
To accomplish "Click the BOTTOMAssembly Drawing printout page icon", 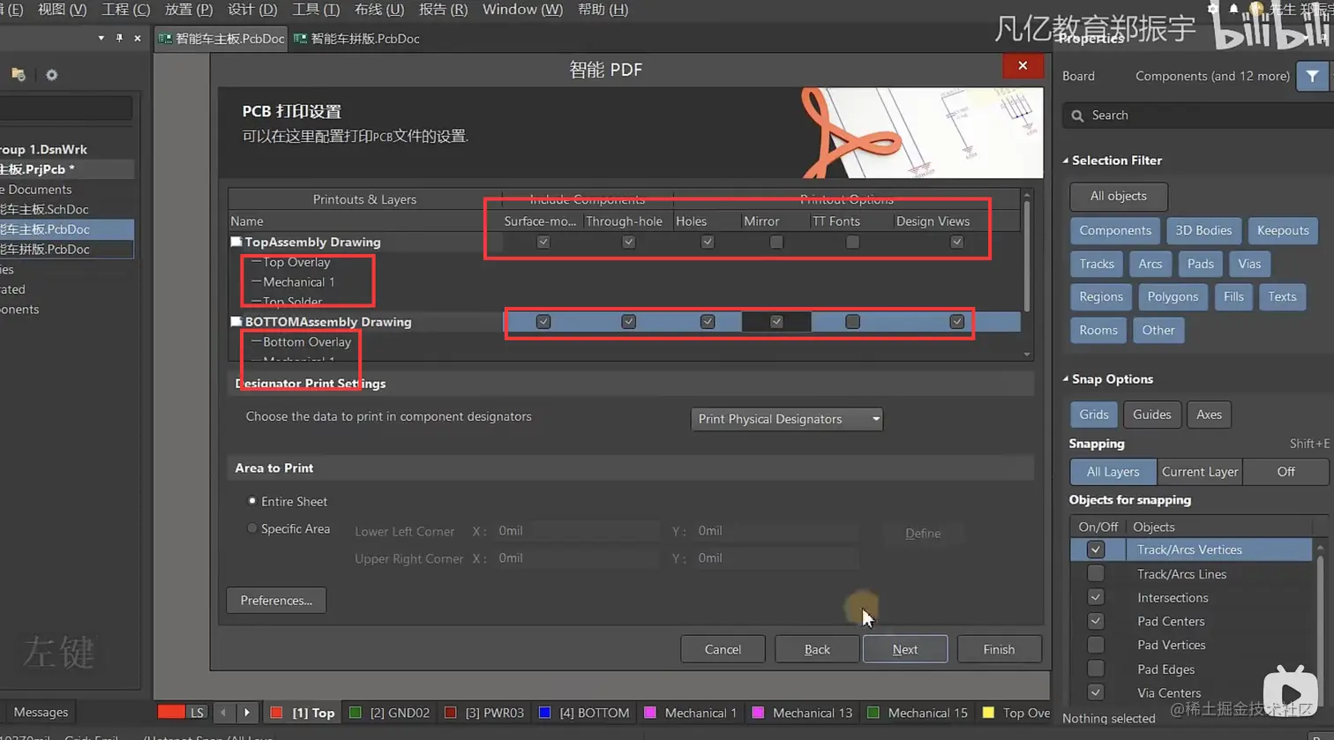I will 236,322.
